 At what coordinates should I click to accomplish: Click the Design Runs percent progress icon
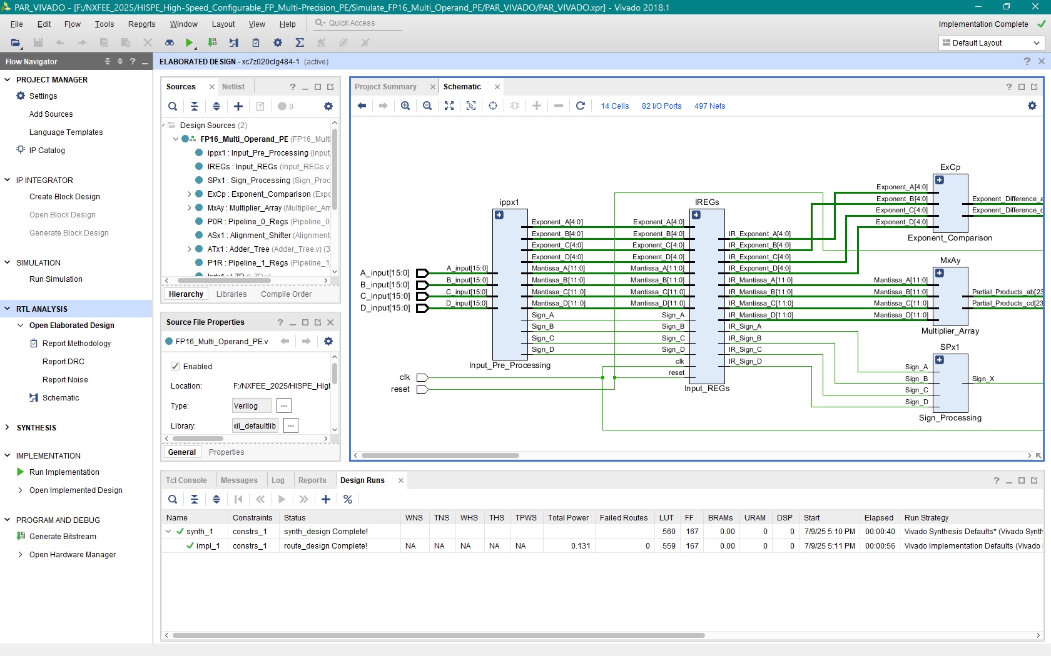tap(348, 499)
